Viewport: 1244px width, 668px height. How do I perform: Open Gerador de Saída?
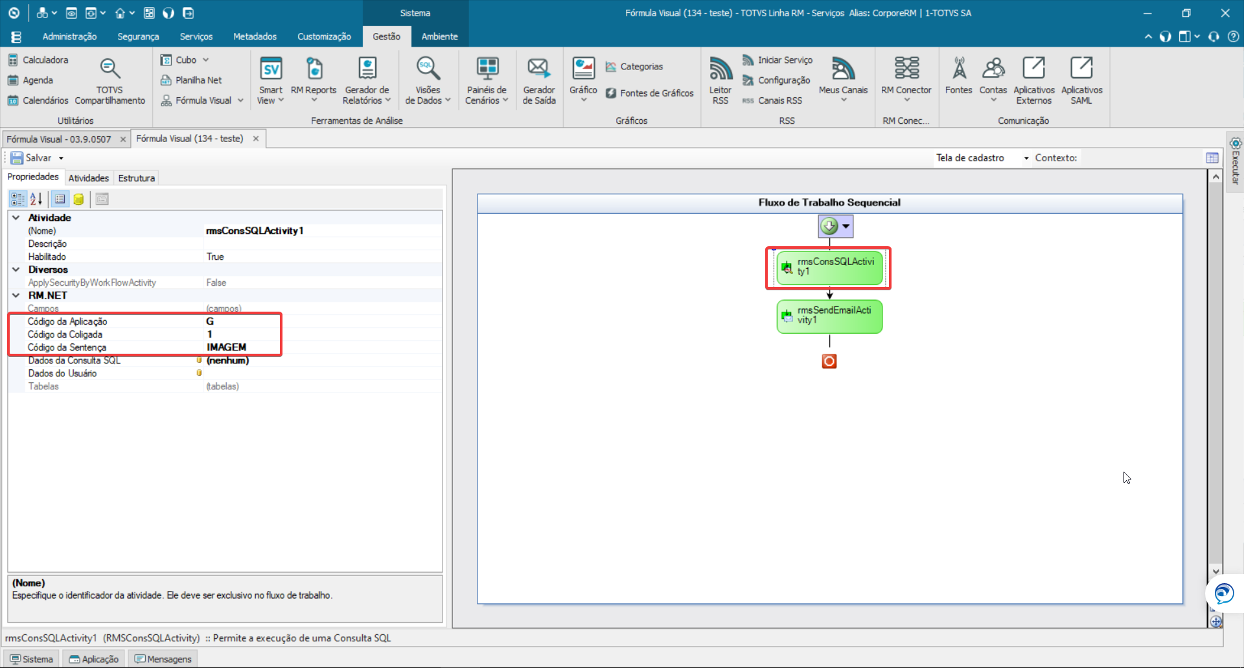(x=539, y=80)
